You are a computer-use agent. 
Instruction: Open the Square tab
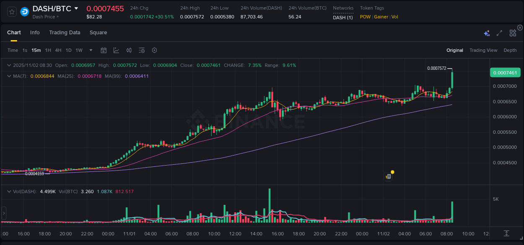(98, 32)
